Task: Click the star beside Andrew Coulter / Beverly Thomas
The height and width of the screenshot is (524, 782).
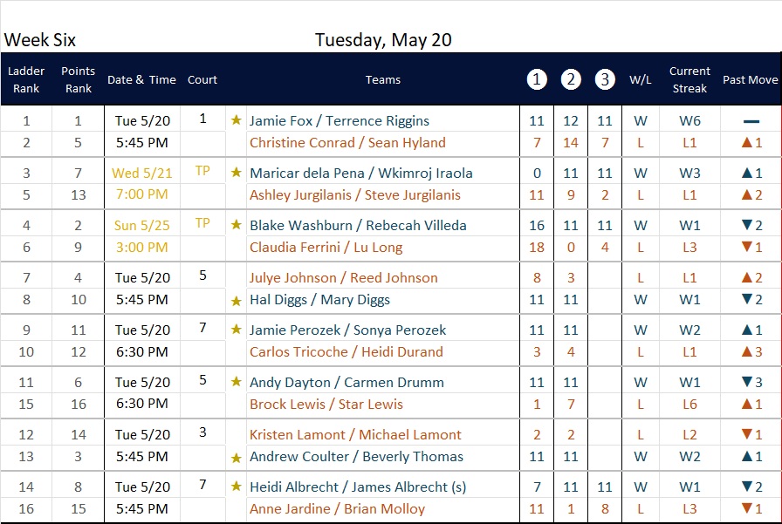Action: coord(237,458)
